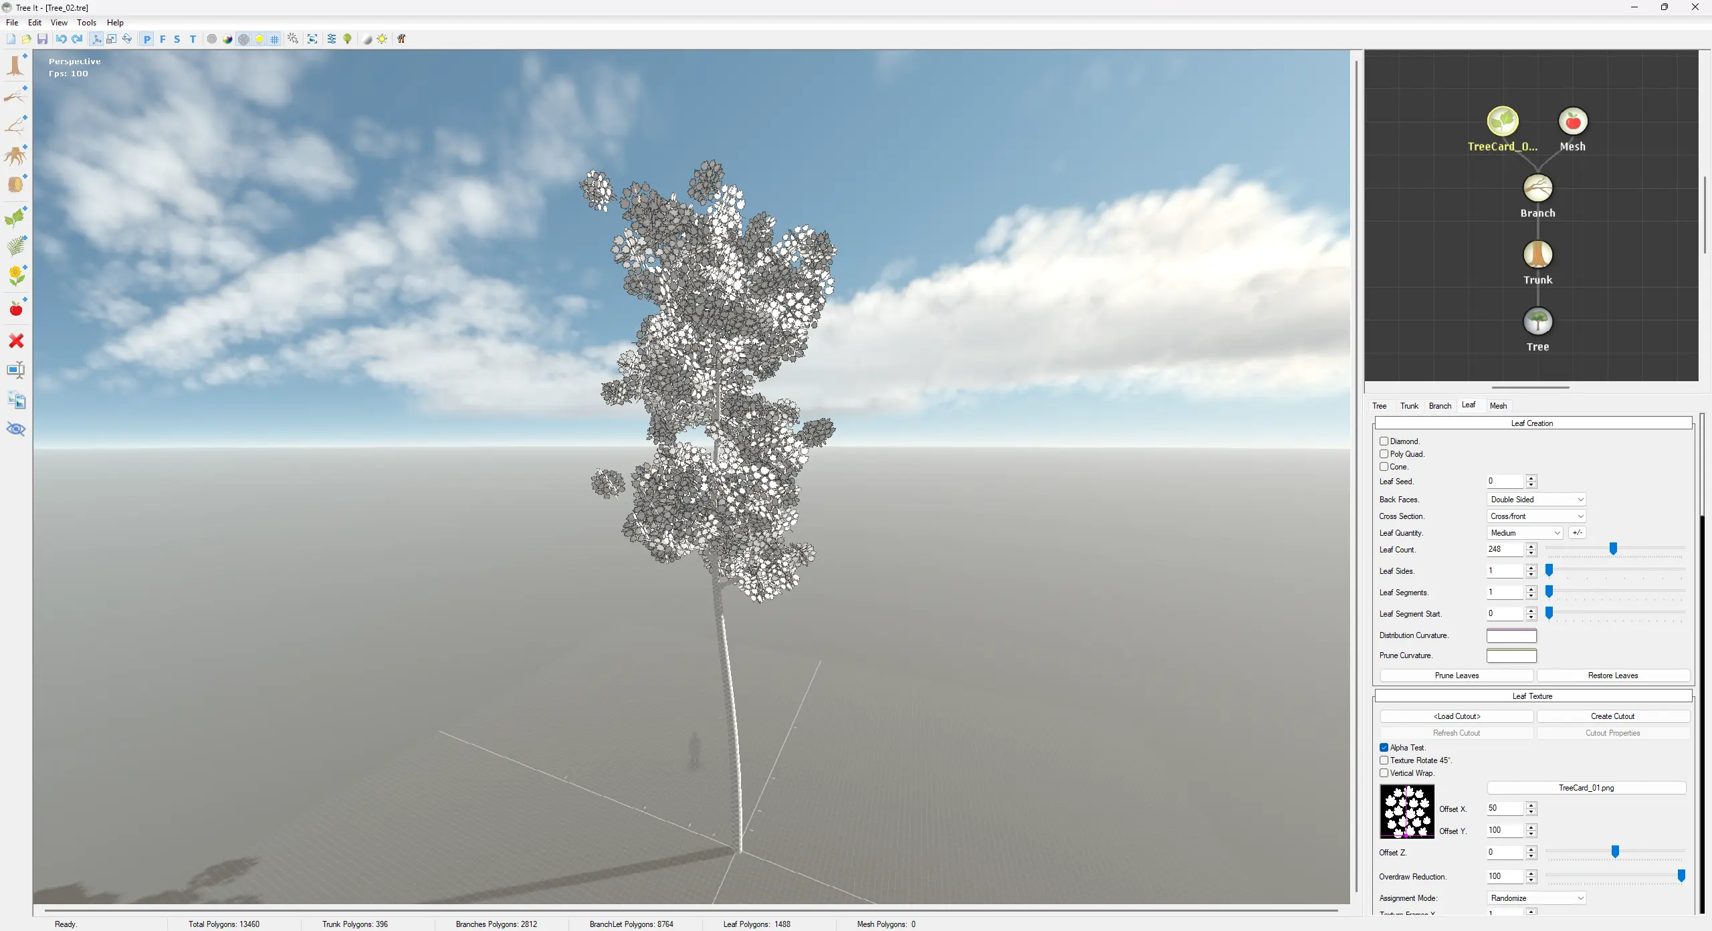The image size is (1712, 931).
Task: Switch to the Trunk tab
Action: coord(1409,406)
